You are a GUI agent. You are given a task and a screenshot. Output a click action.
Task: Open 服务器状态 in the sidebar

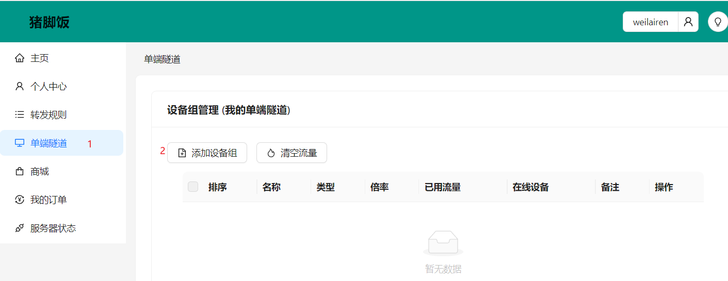tap(53, 228)
